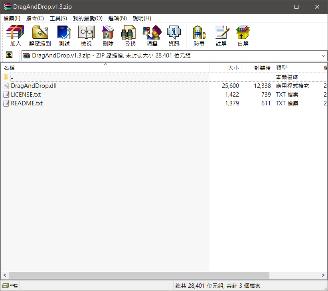Click the 加入 (Add) toolbar icon
328x291 pixels.
pos(15,36)
